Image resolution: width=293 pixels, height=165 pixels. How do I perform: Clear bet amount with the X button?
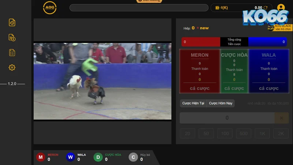281,118
